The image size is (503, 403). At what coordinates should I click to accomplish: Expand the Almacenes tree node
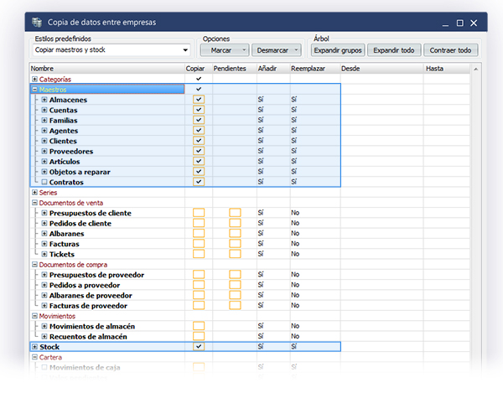(44, 100)
